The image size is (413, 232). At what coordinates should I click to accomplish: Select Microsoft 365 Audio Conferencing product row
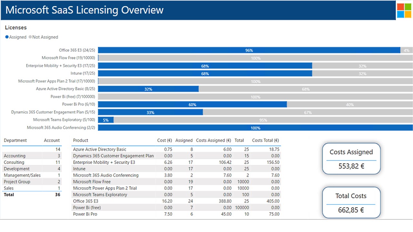pyautogui.click(x=176, y=175)
